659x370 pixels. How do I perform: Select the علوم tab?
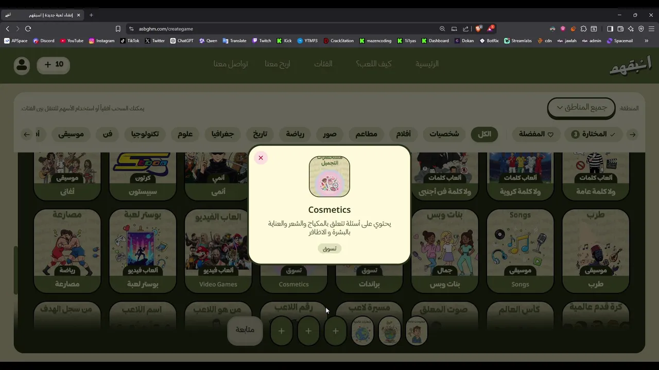[185, 134]
